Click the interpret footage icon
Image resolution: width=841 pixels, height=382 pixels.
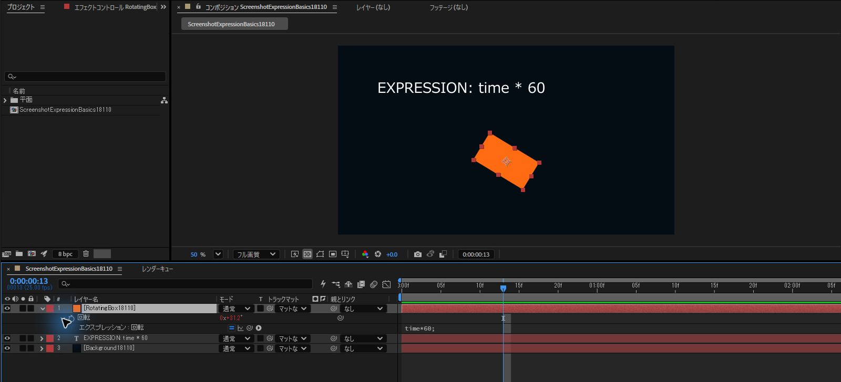[x=7, y=253]
